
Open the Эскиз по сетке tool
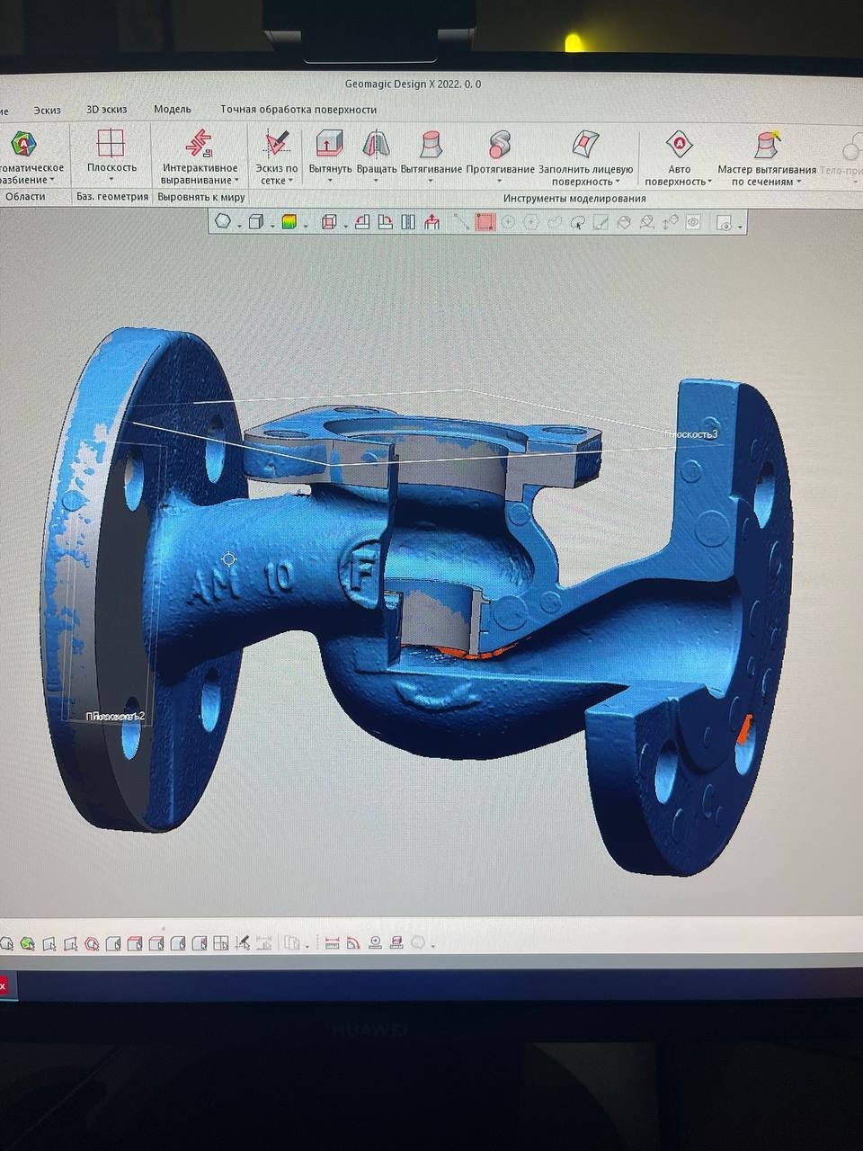pos(276,144)
